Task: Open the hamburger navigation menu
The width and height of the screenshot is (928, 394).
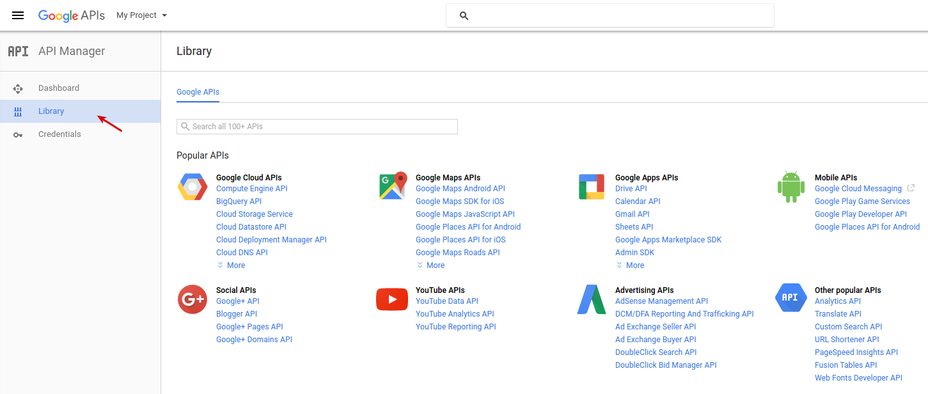Action: pos(18,15)
